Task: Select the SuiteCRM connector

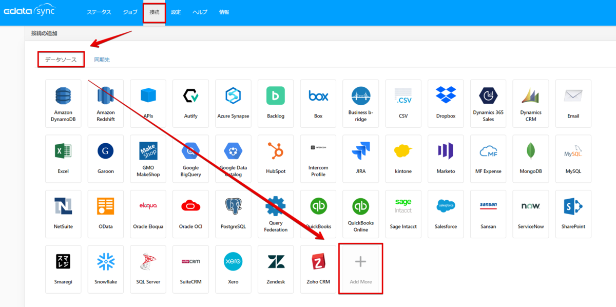Action: coord(190,270)
